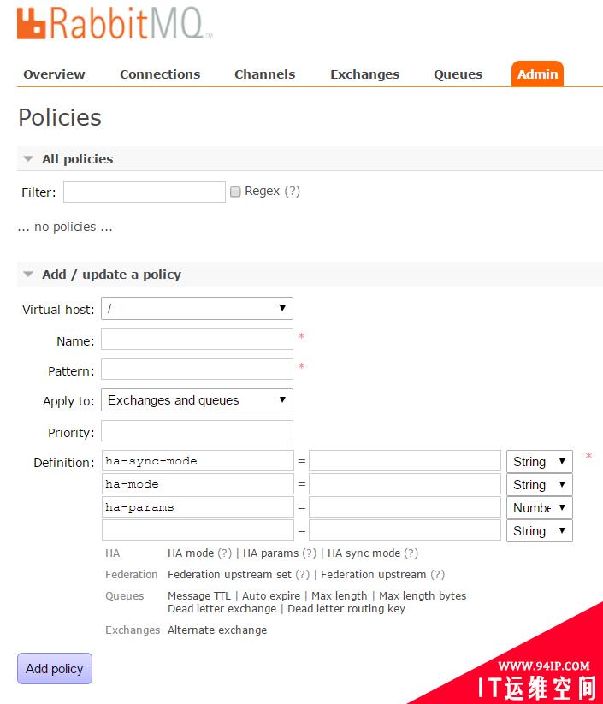Open the Virtual host dropdown
The height and width of the screenshot is (704, 603).
197,309
